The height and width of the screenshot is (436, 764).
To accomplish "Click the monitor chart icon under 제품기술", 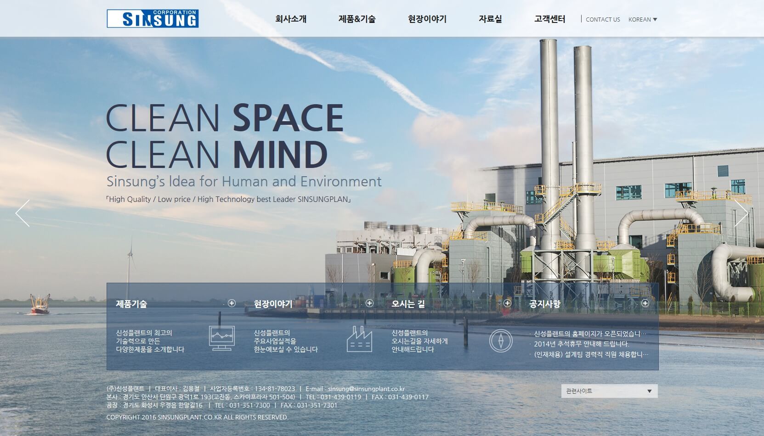I will pos(221,338).
